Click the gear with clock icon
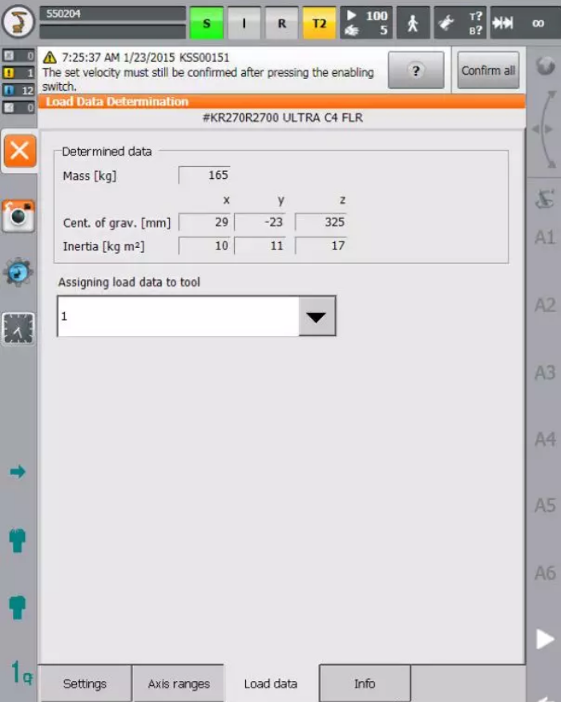This screenshot has width=561, height=702. [x=18, y=273]
